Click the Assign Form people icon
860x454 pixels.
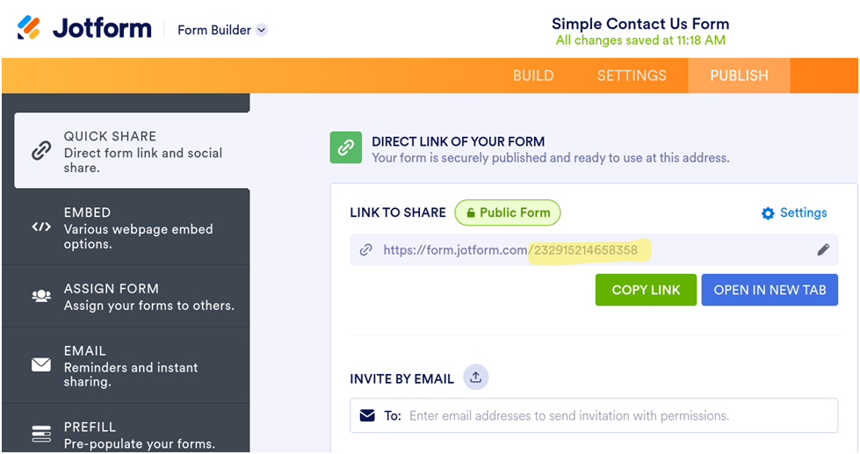[41, 296]
